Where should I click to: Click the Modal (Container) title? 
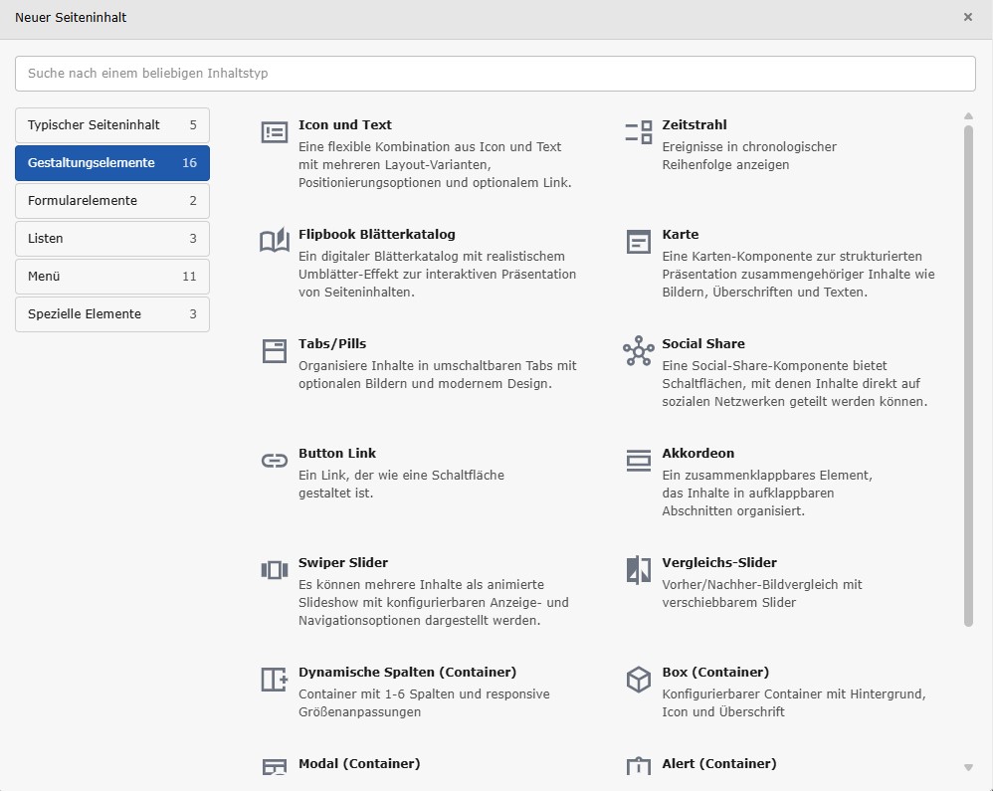point(359,764)
